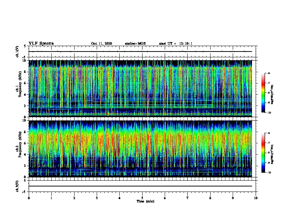Select the date text "Oct. 11, 2020"

click(x=101, y=44)
